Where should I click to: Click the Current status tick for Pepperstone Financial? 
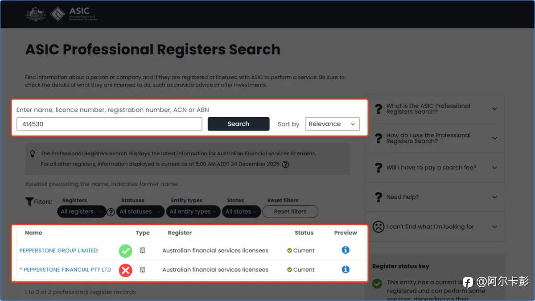pos(289,270)
